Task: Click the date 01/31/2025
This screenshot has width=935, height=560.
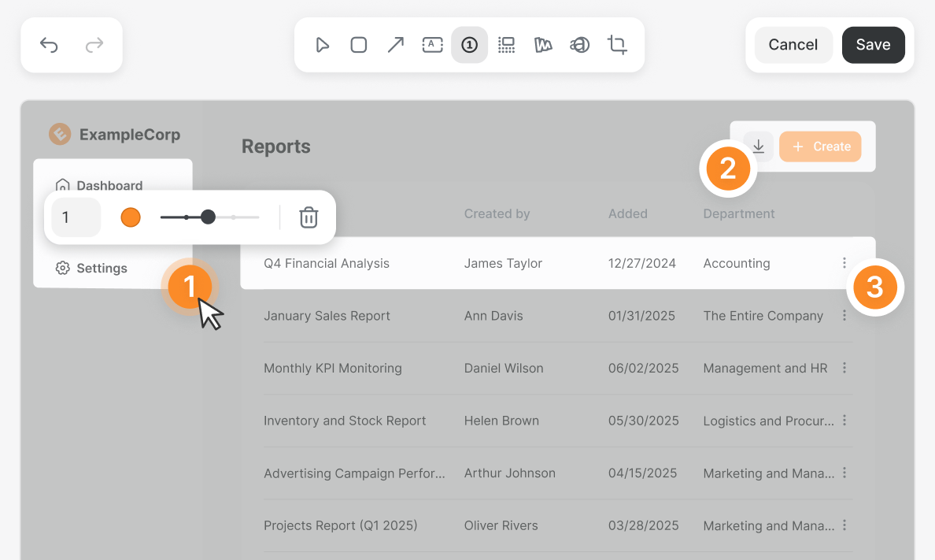Action: point(641,316)
